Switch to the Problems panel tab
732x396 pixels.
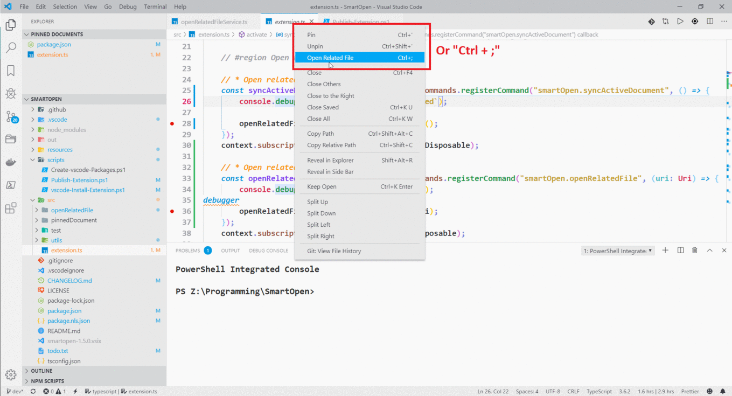pyautogui.click(x=193, y=251)
